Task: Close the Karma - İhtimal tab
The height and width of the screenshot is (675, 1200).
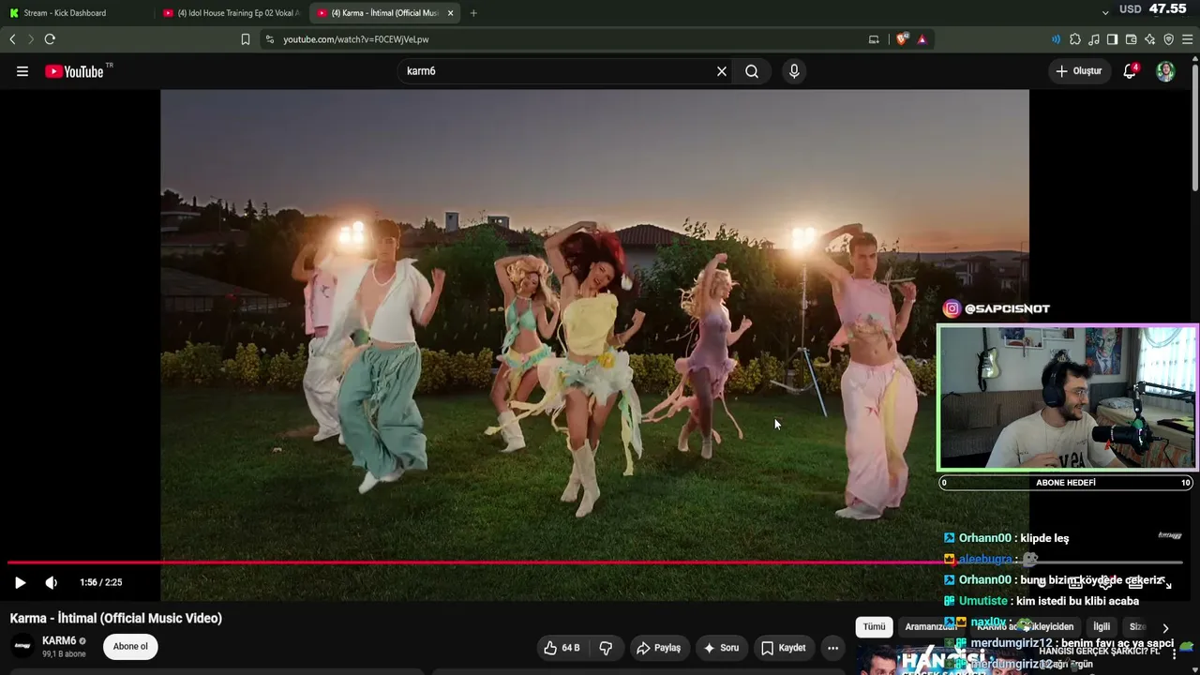Action: click(x=451, y=13)
